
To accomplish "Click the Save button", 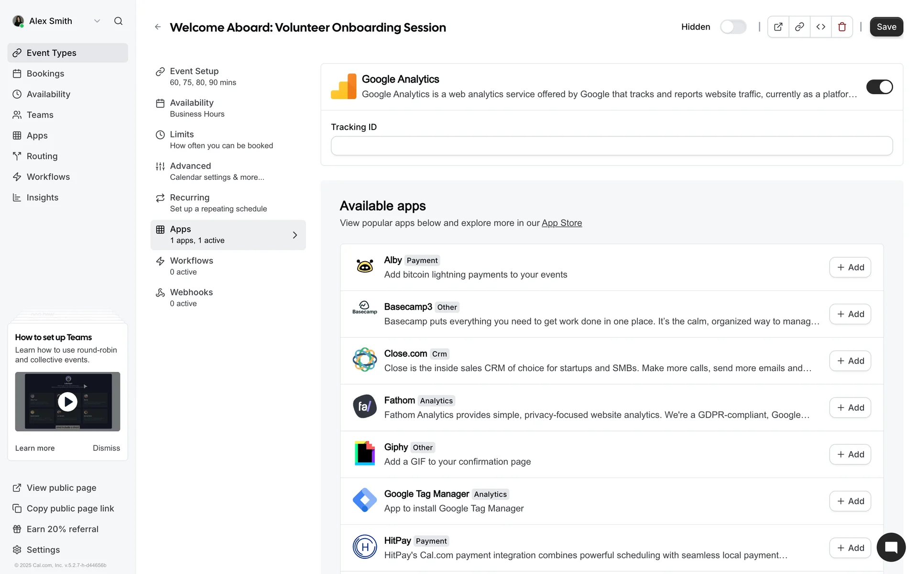I will coord(886,27).
